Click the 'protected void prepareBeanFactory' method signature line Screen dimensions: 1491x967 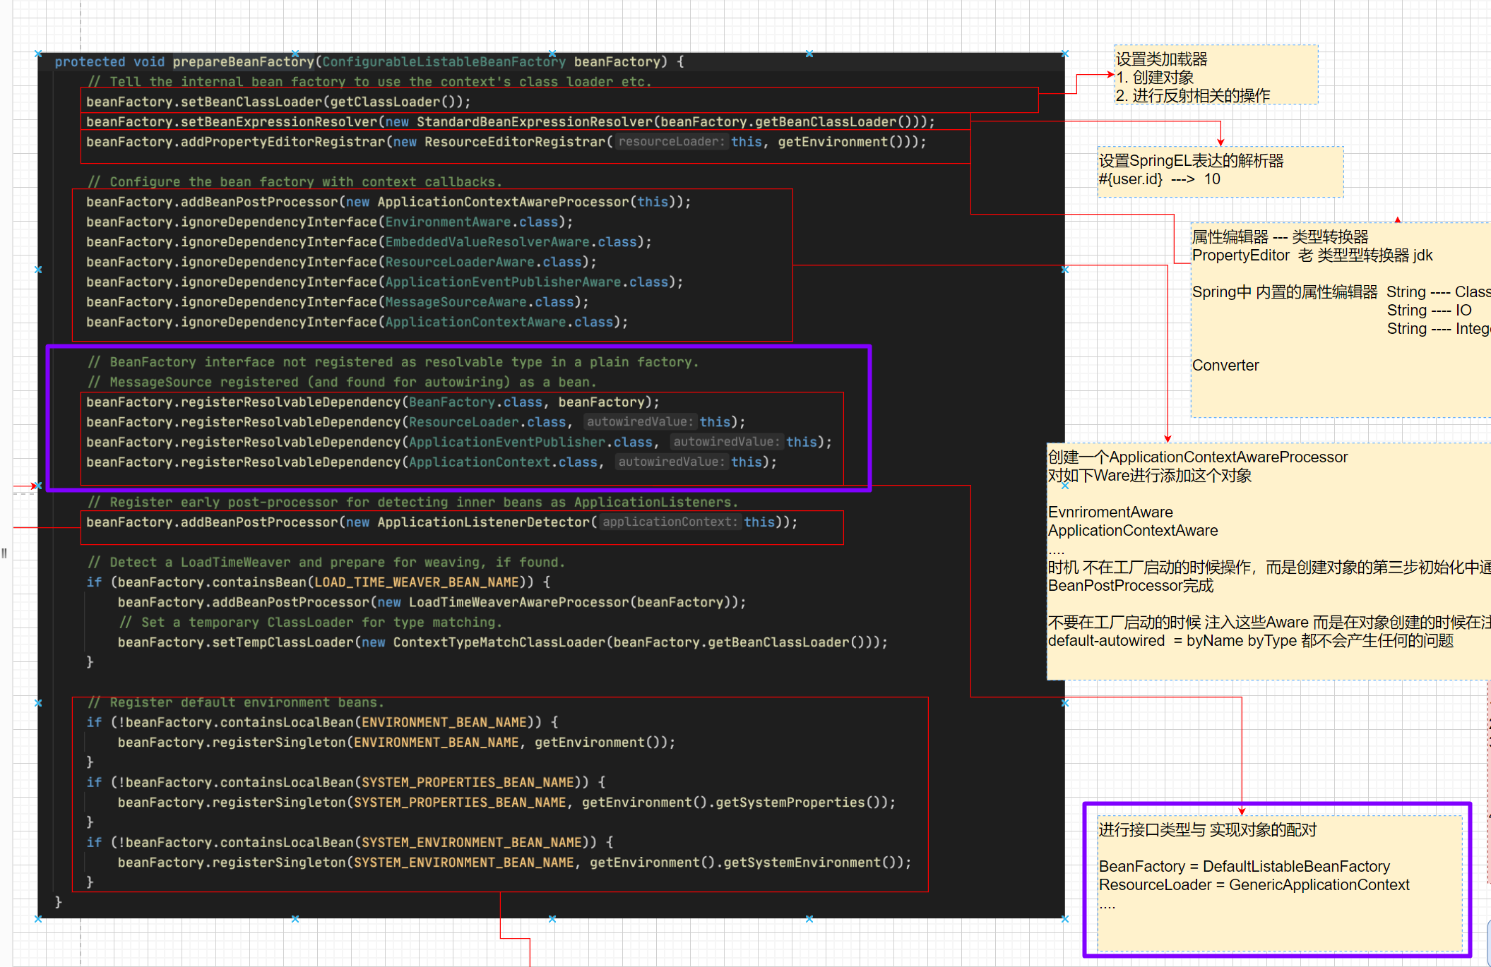pyautogui.click(x=369, y=62)
